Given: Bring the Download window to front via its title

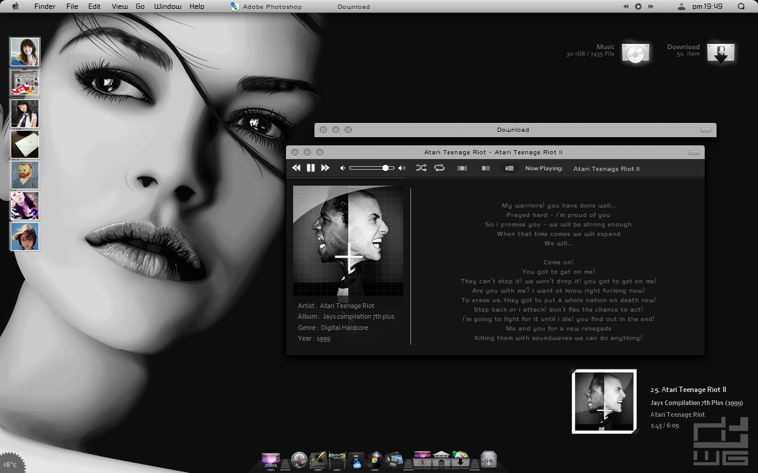Looking at the screenshot, I should tap(513, 130).
